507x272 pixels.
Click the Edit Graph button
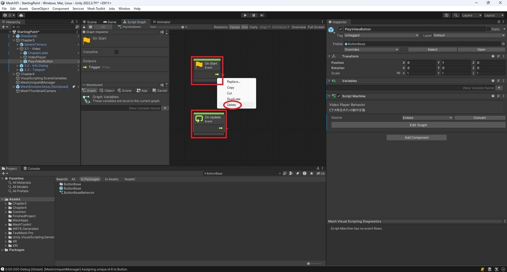tap(418, 125)
